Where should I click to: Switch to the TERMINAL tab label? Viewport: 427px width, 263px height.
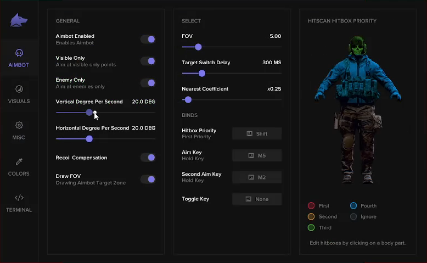pos(19,210)
